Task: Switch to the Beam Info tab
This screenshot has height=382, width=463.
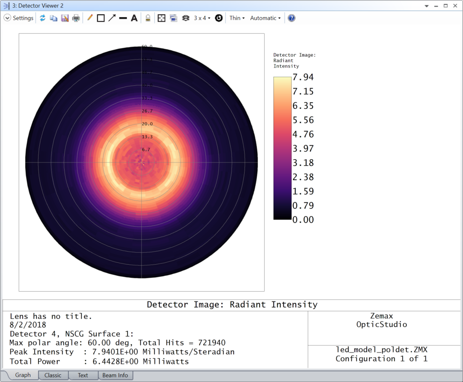Action: tap(115, 375)
